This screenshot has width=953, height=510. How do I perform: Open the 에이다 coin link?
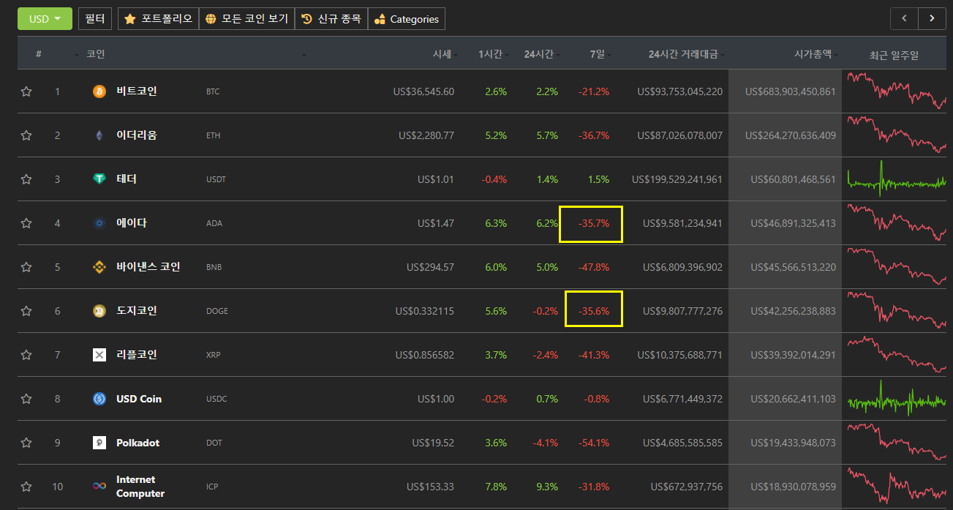(132, 223)
